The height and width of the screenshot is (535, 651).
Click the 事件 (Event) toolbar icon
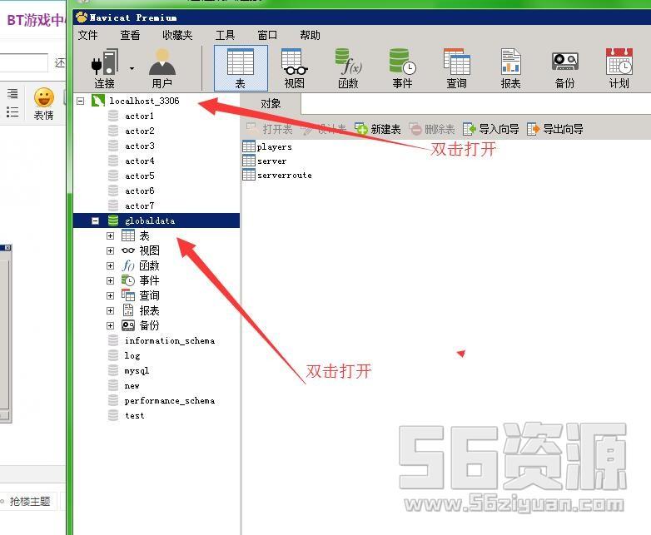click(x=402, y=67)
